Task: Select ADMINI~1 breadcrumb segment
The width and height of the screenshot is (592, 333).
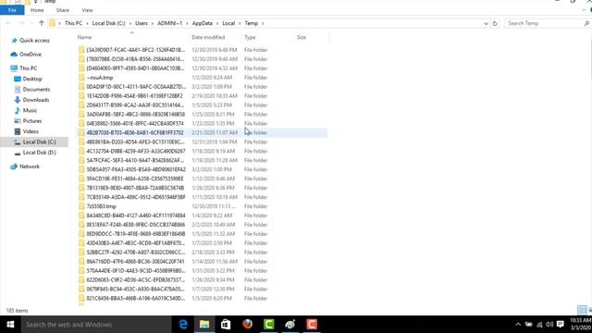Action: [x=170, y=23]
